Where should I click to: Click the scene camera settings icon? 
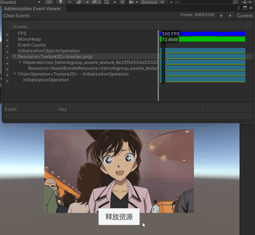click(131, 2)
